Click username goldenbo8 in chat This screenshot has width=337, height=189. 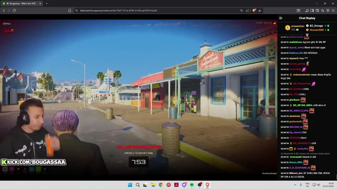tap(295, 122)
